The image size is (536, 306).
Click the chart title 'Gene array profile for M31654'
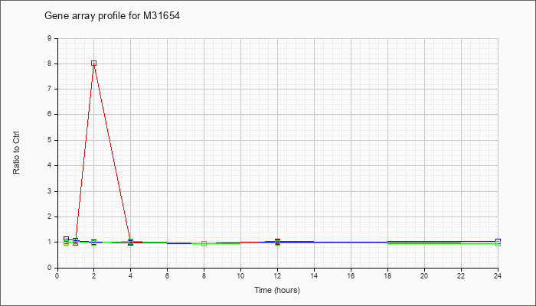point(112,16)
